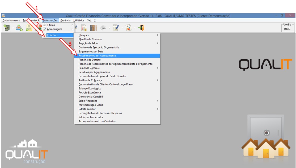This screenshot has height=168, width=296.
Task: Click the books ledger toolbar icon
Action: click(93, 28)
